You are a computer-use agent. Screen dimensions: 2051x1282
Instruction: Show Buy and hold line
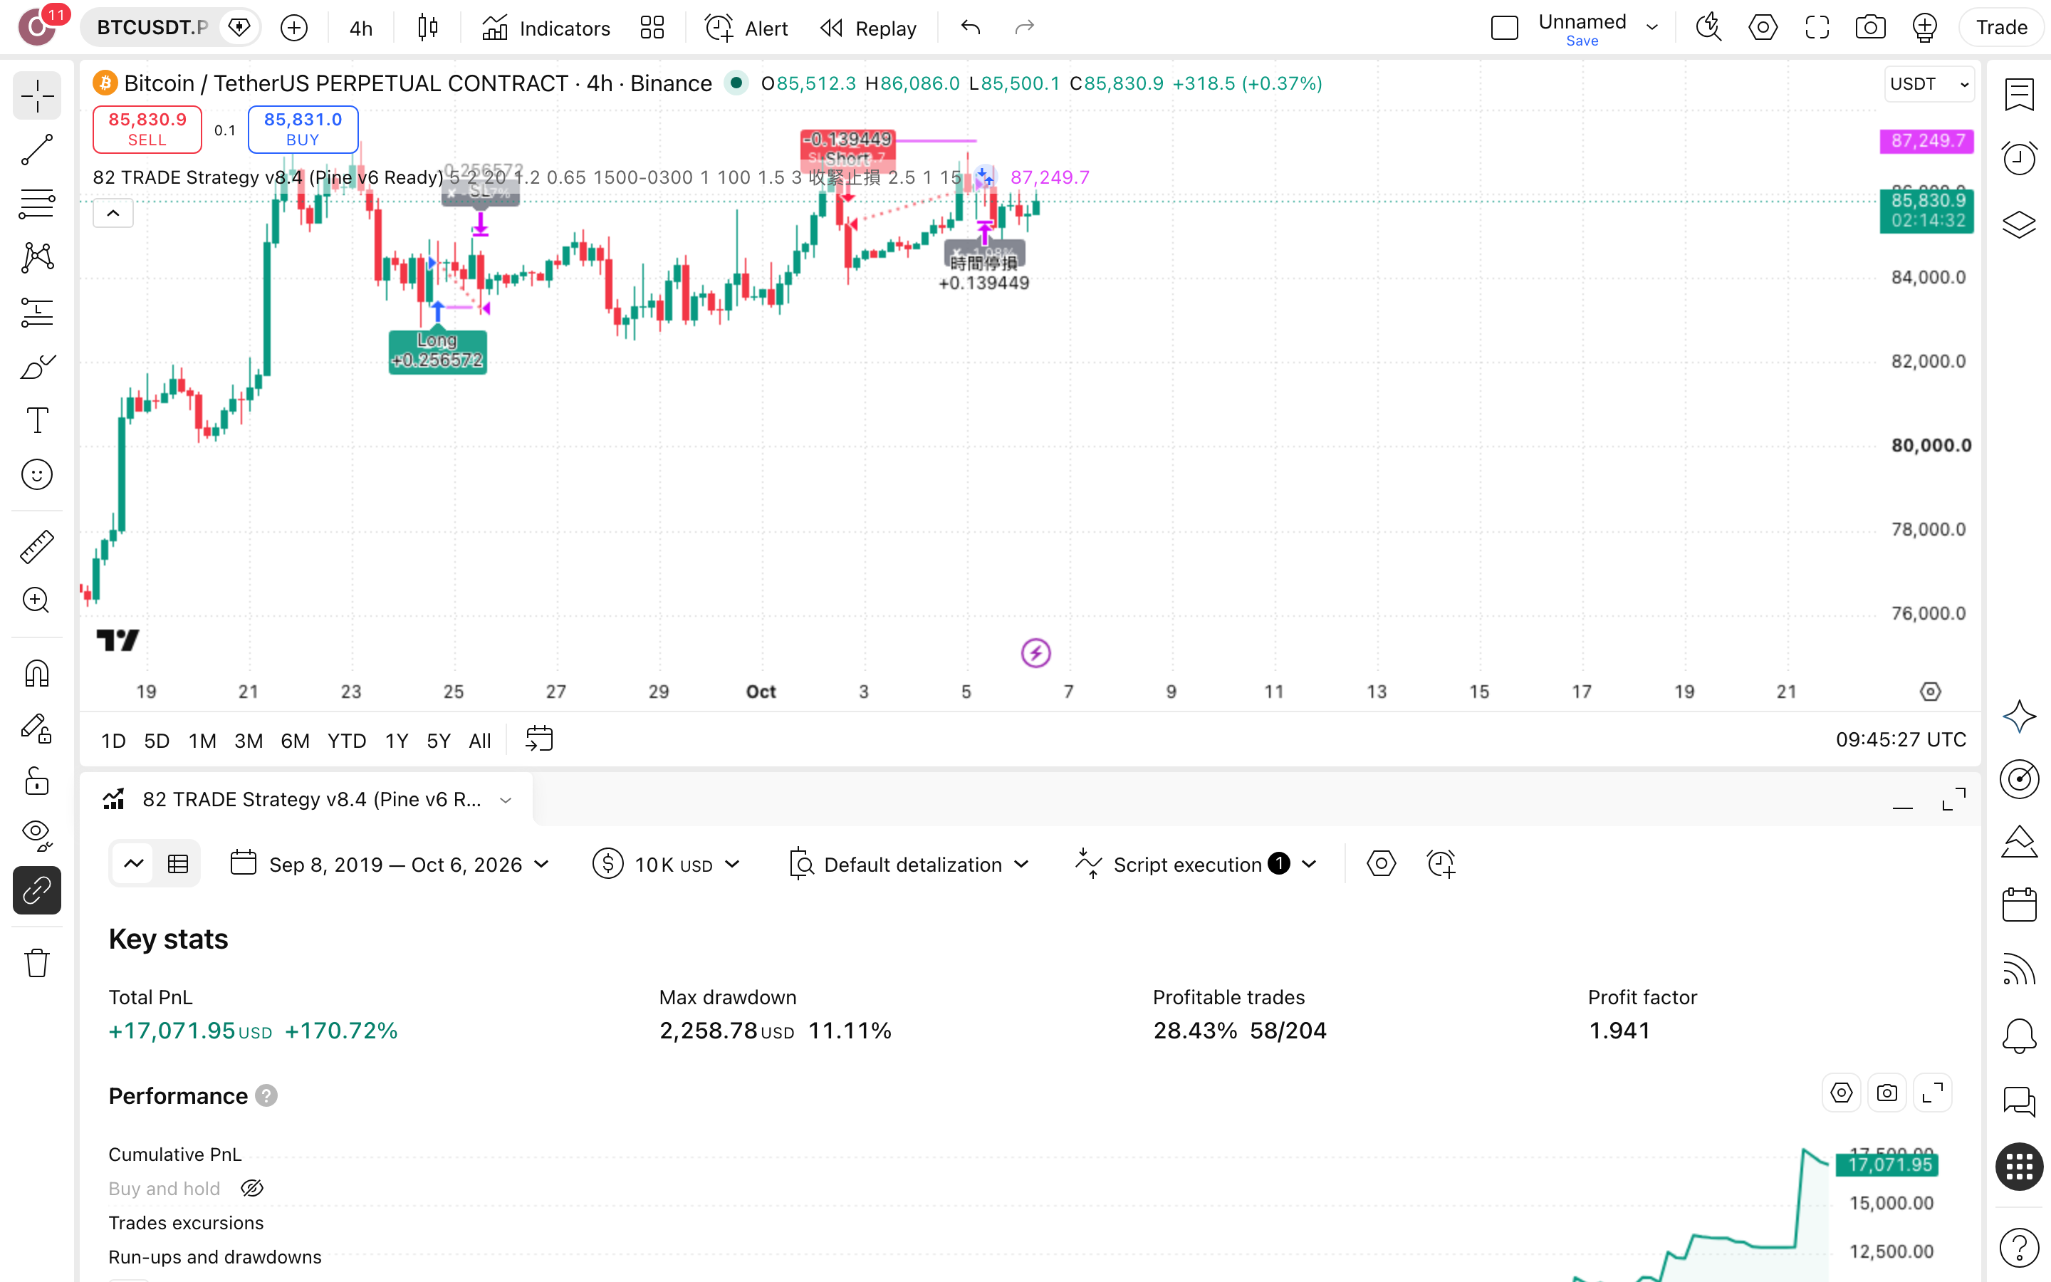pyautogui.click(x=251, y=1188)
